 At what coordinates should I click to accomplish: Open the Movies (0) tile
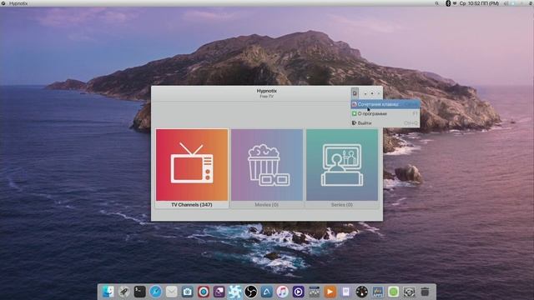click(267, 168)
